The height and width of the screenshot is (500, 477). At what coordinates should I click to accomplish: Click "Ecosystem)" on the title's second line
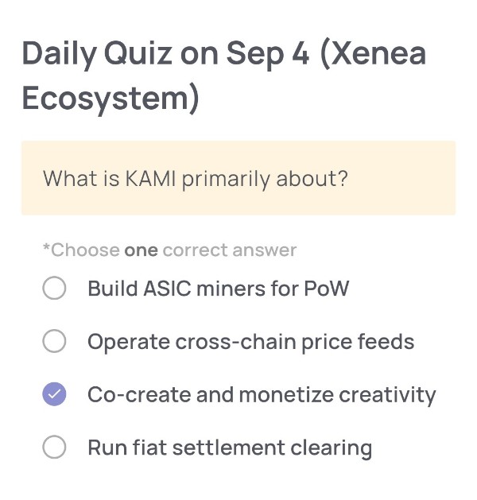coord(111,99)
